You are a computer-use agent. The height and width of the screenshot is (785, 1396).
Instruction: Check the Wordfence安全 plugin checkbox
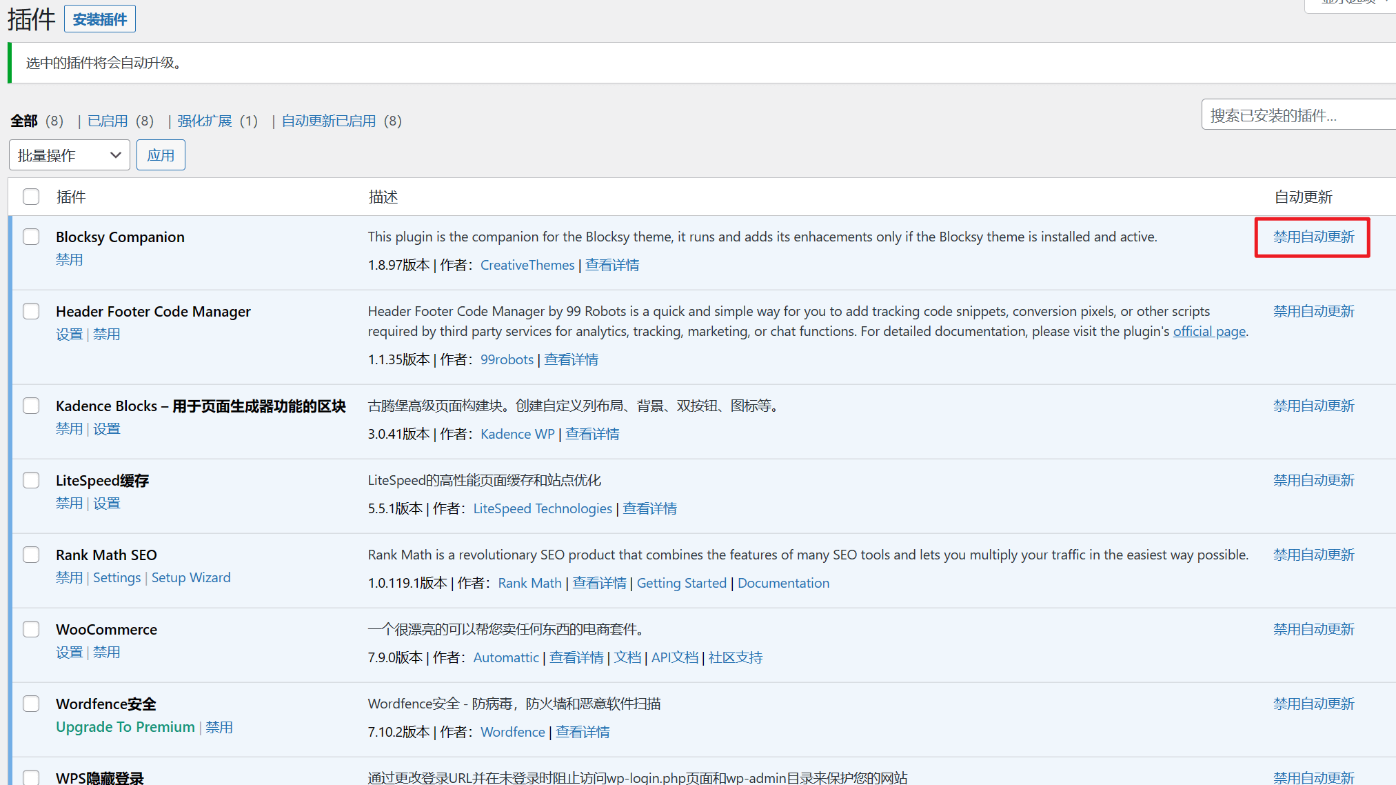click(x=31, y=704)
